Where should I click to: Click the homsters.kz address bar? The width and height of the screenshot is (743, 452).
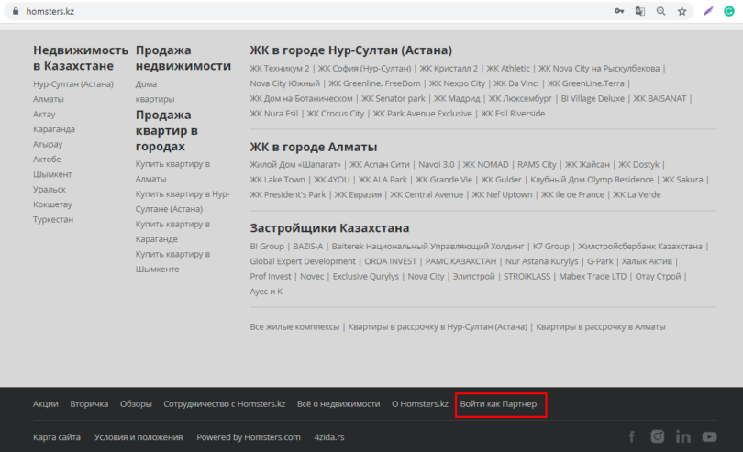tap(275, 11)
